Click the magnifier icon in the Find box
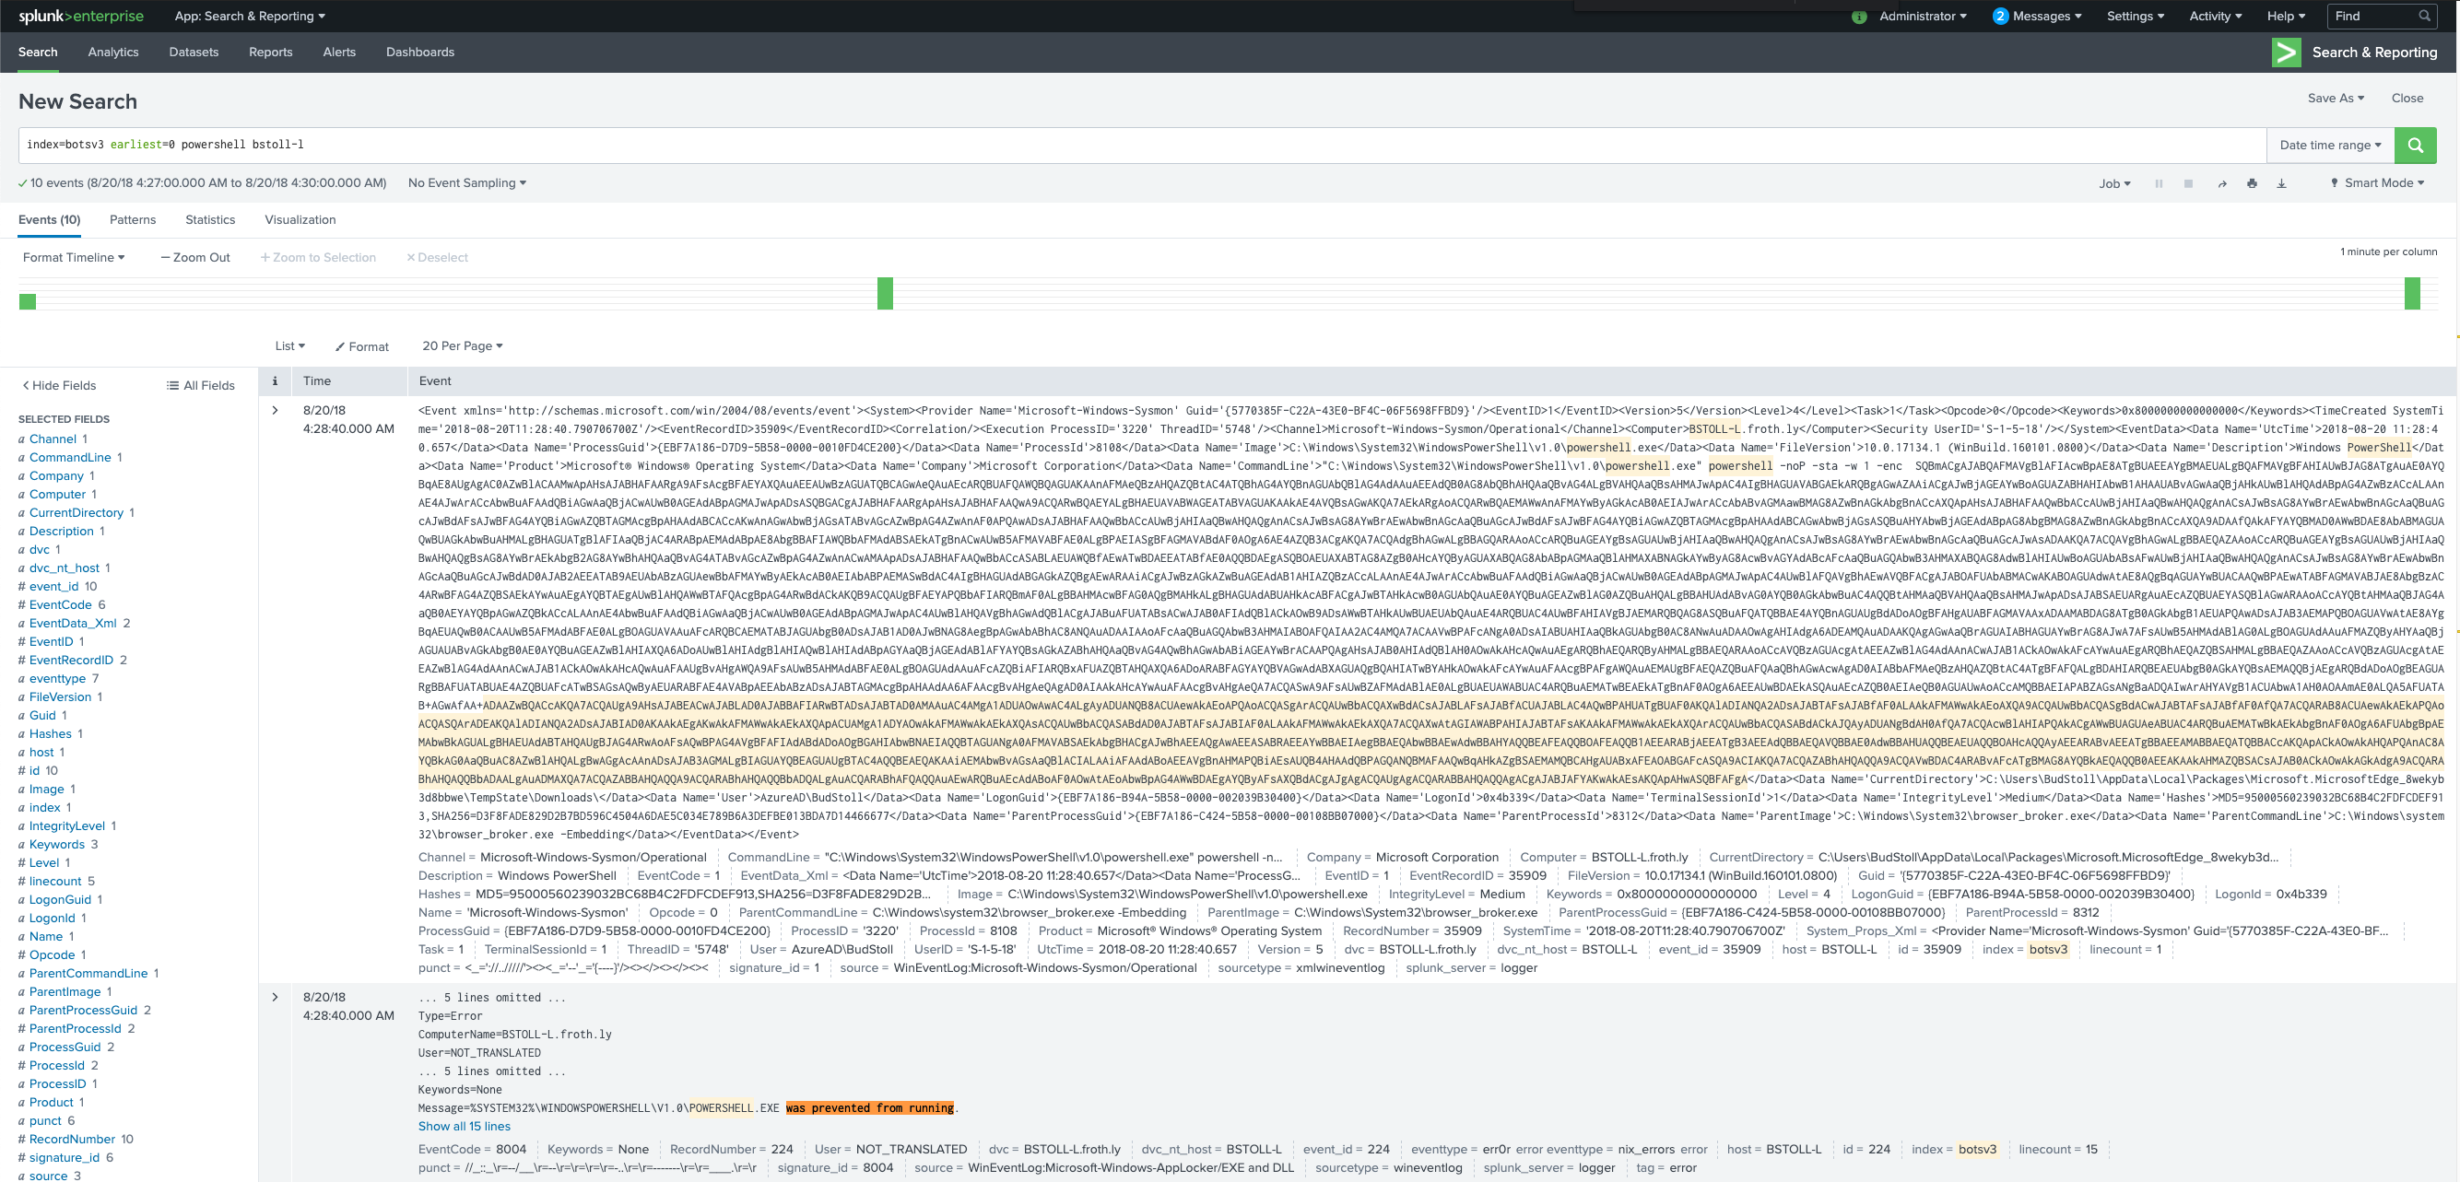This screenshot has width=2460, height=1182. 2424,17
